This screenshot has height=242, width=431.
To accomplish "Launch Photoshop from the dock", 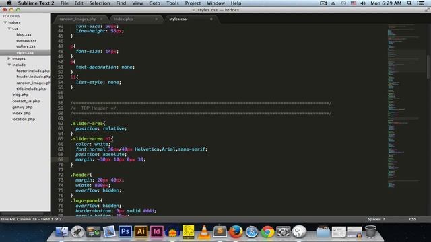I will coord(125,231).
